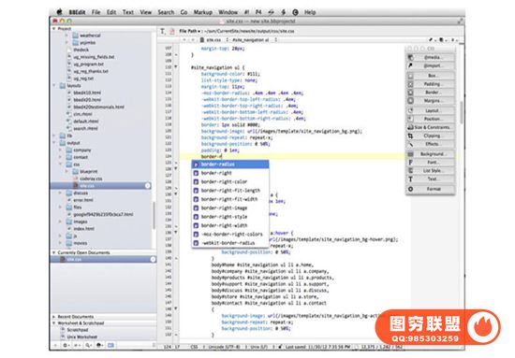Open the @media CSS palette button
515x358 pixels.
(431, 57)
